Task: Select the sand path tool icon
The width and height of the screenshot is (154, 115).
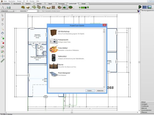Action: tap(28, 7)
